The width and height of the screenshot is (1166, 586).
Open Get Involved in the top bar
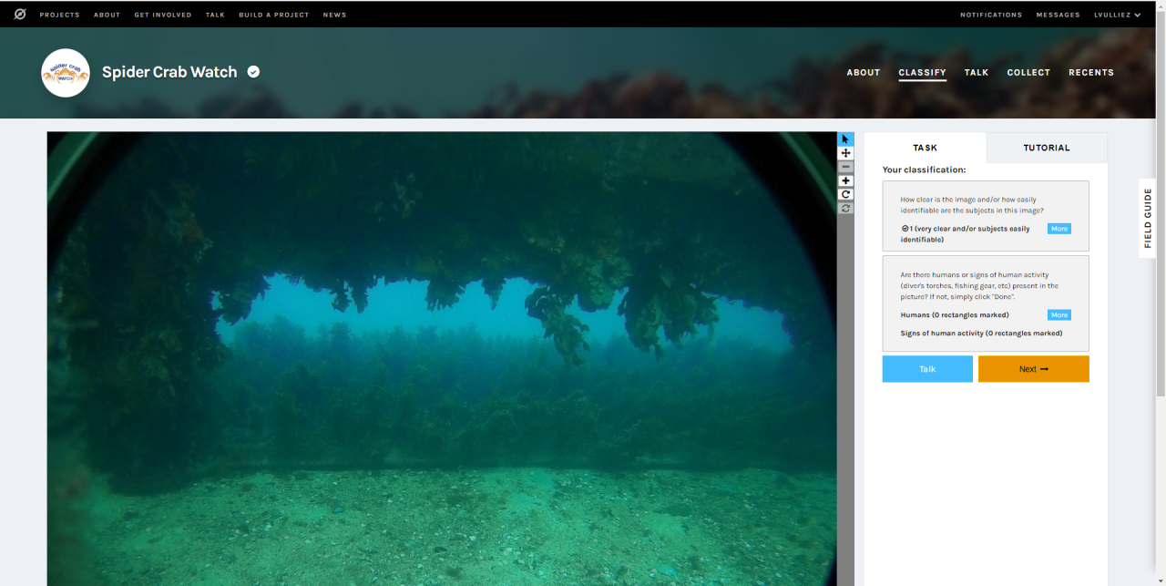163,15
